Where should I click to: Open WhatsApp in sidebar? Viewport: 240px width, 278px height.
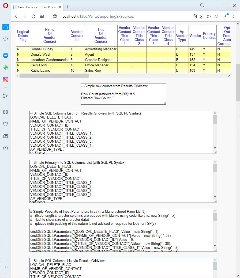[6, 67]
